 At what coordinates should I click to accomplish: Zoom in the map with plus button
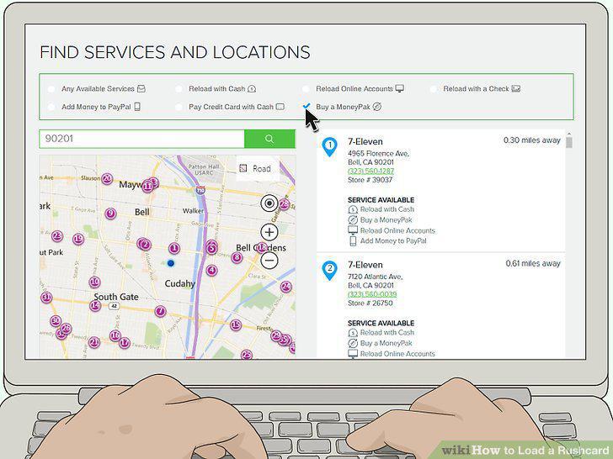[x=269, y=232]
